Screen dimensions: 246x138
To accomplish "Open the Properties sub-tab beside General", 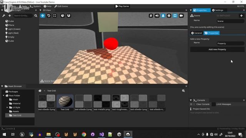I will [212, 33].
